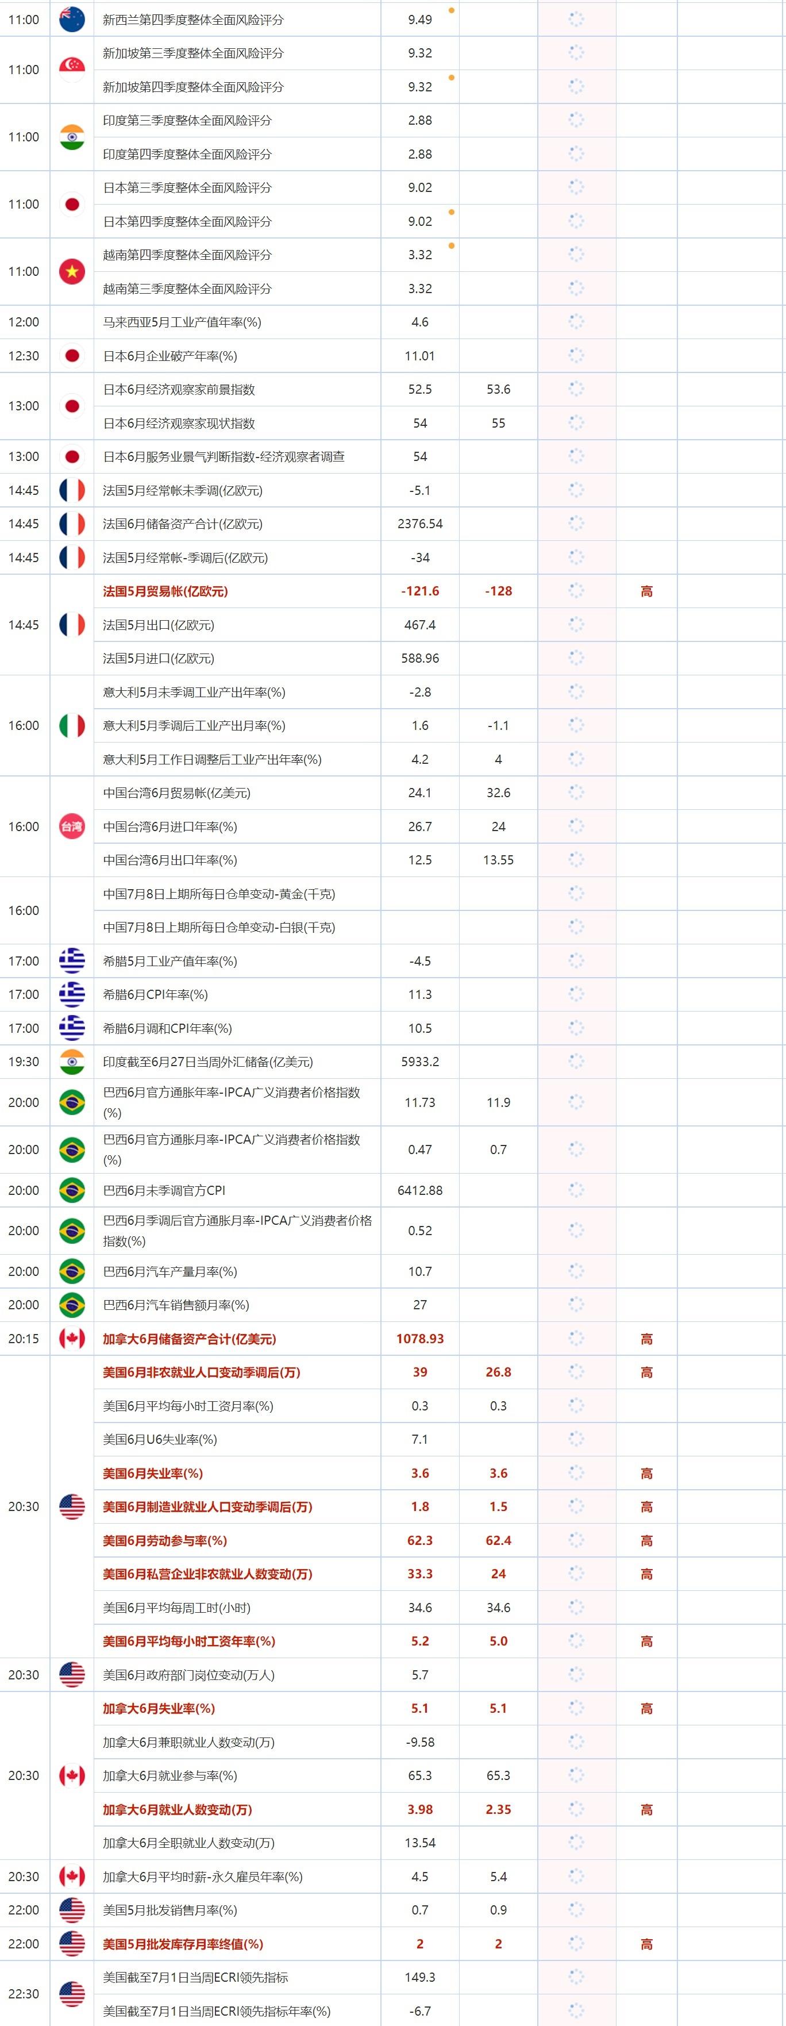Click the US flag beside the 美国6月失业率 group
The image size is (786, 2026).
(71, 1506)
